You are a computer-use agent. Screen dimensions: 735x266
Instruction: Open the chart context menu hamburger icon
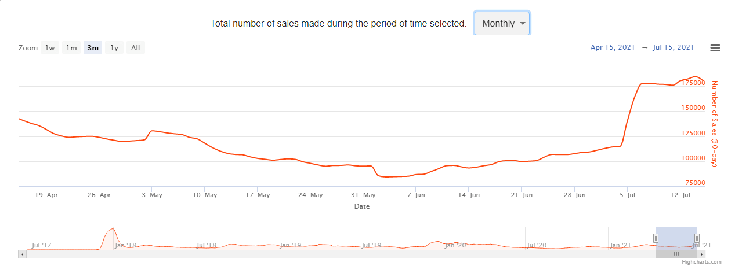coord(715,48)
